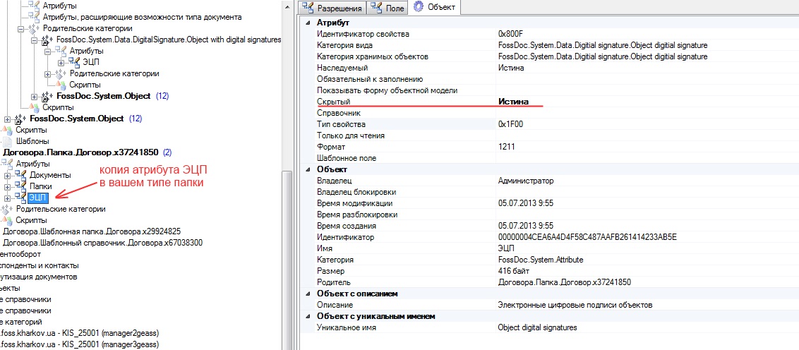Collapse the DigitalSignature.Object with digital signatures node

34,40
